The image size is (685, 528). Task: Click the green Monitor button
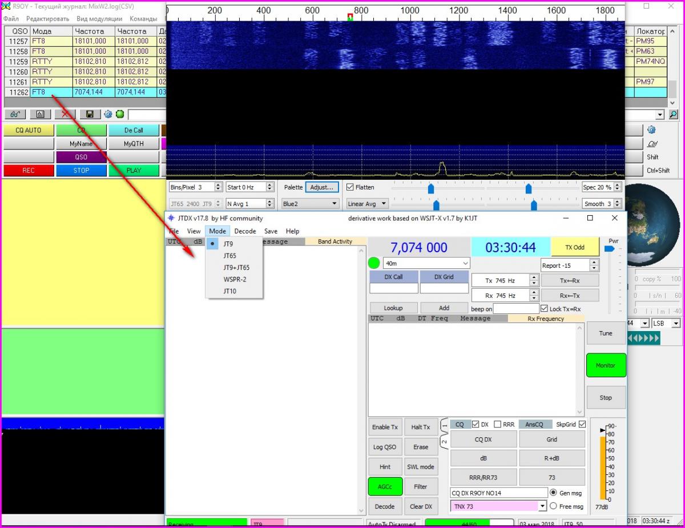(606, 365)
